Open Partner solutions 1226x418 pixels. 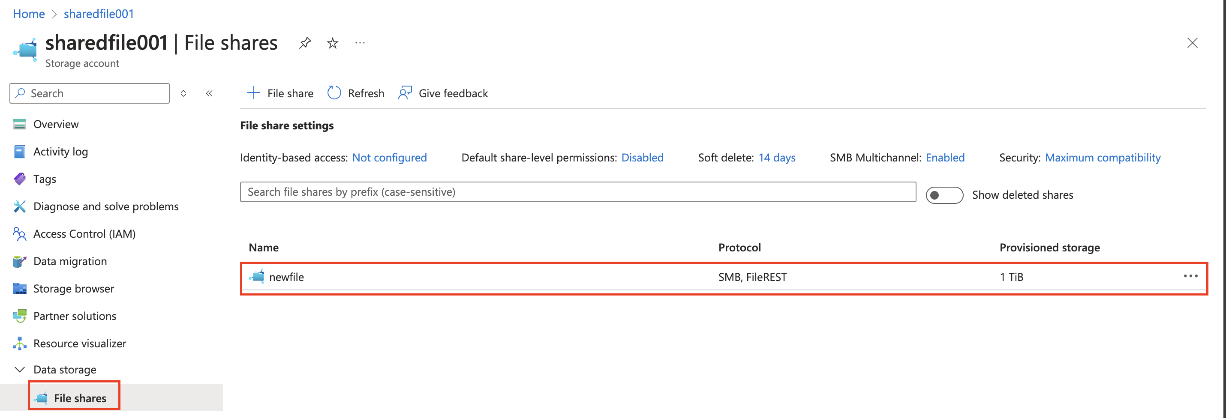click(x=75, y=316)
